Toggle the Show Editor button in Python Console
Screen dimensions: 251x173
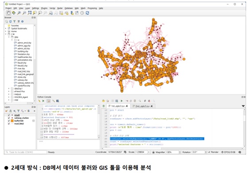click(49, 101)
